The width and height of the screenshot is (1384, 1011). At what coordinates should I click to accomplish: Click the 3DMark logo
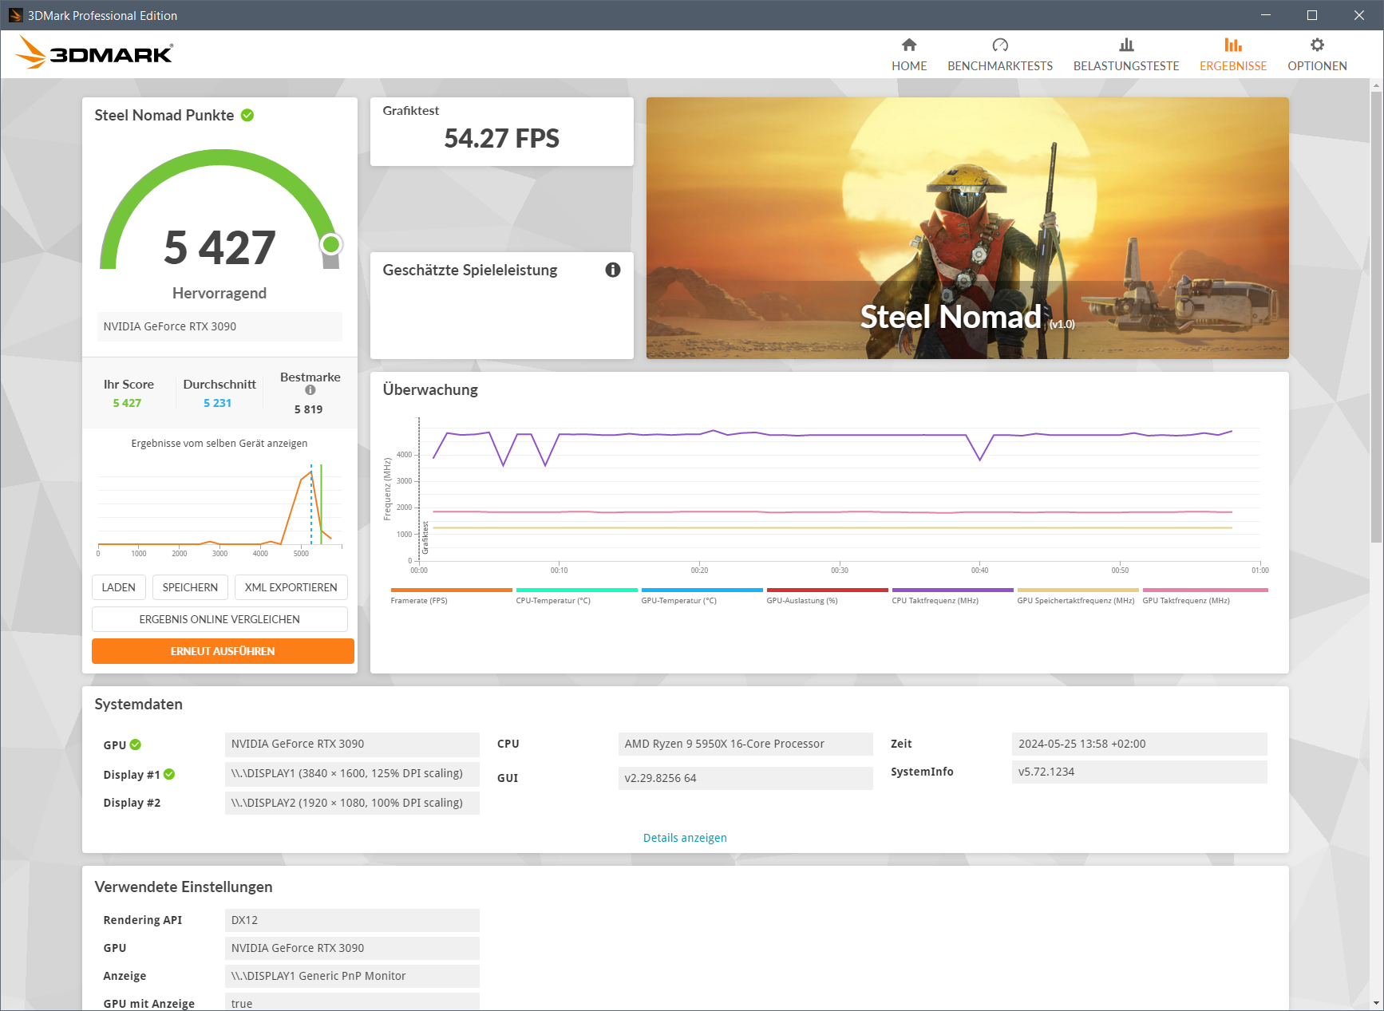(x=93, y=51)
